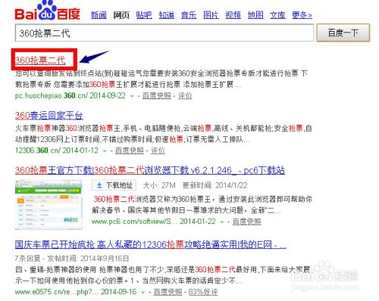Click the 百度一下 search button
The image size is (379, 301).
(343, 33)
